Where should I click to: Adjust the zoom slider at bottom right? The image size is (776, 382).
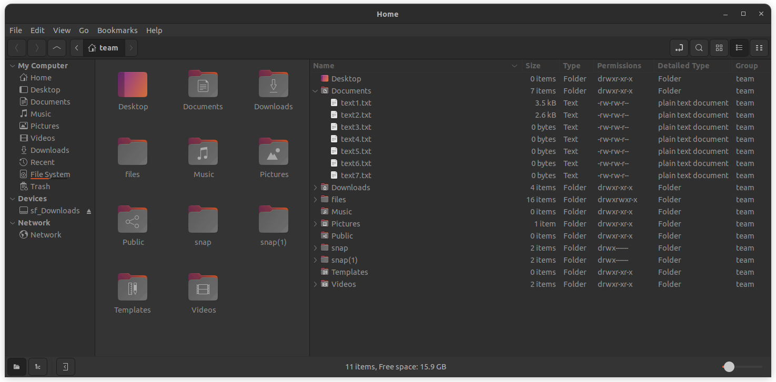coord(729,367)
